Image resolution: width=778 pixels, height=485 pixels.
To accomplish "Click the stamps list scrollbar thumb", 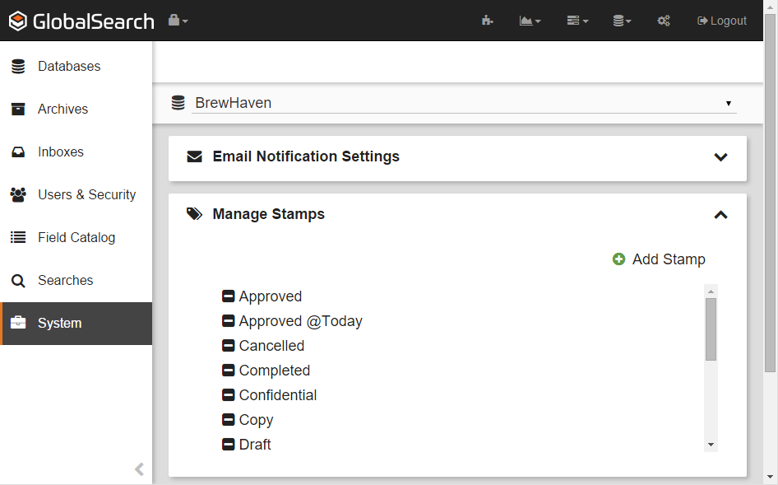I will point(711,329).
